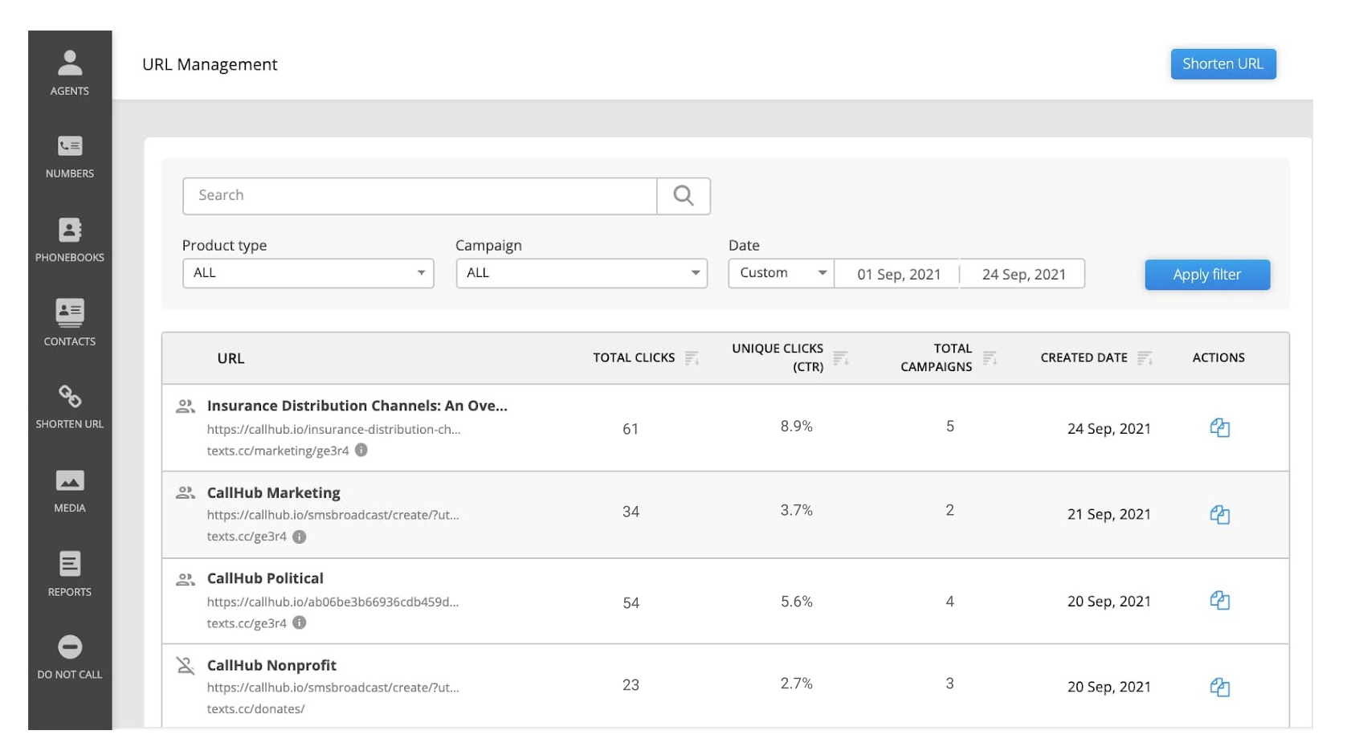Focus the Search input field
The image size is (1351, 755).
pos(420,196)
